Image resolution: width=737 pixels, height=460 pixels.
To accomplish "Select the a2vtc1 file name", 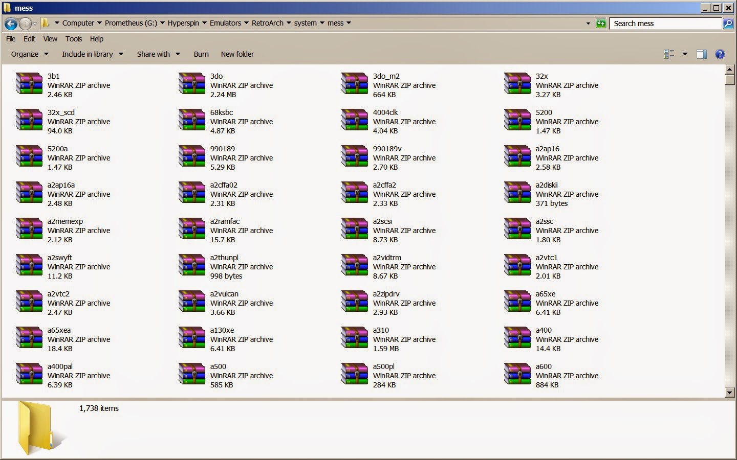I will 547,258.
